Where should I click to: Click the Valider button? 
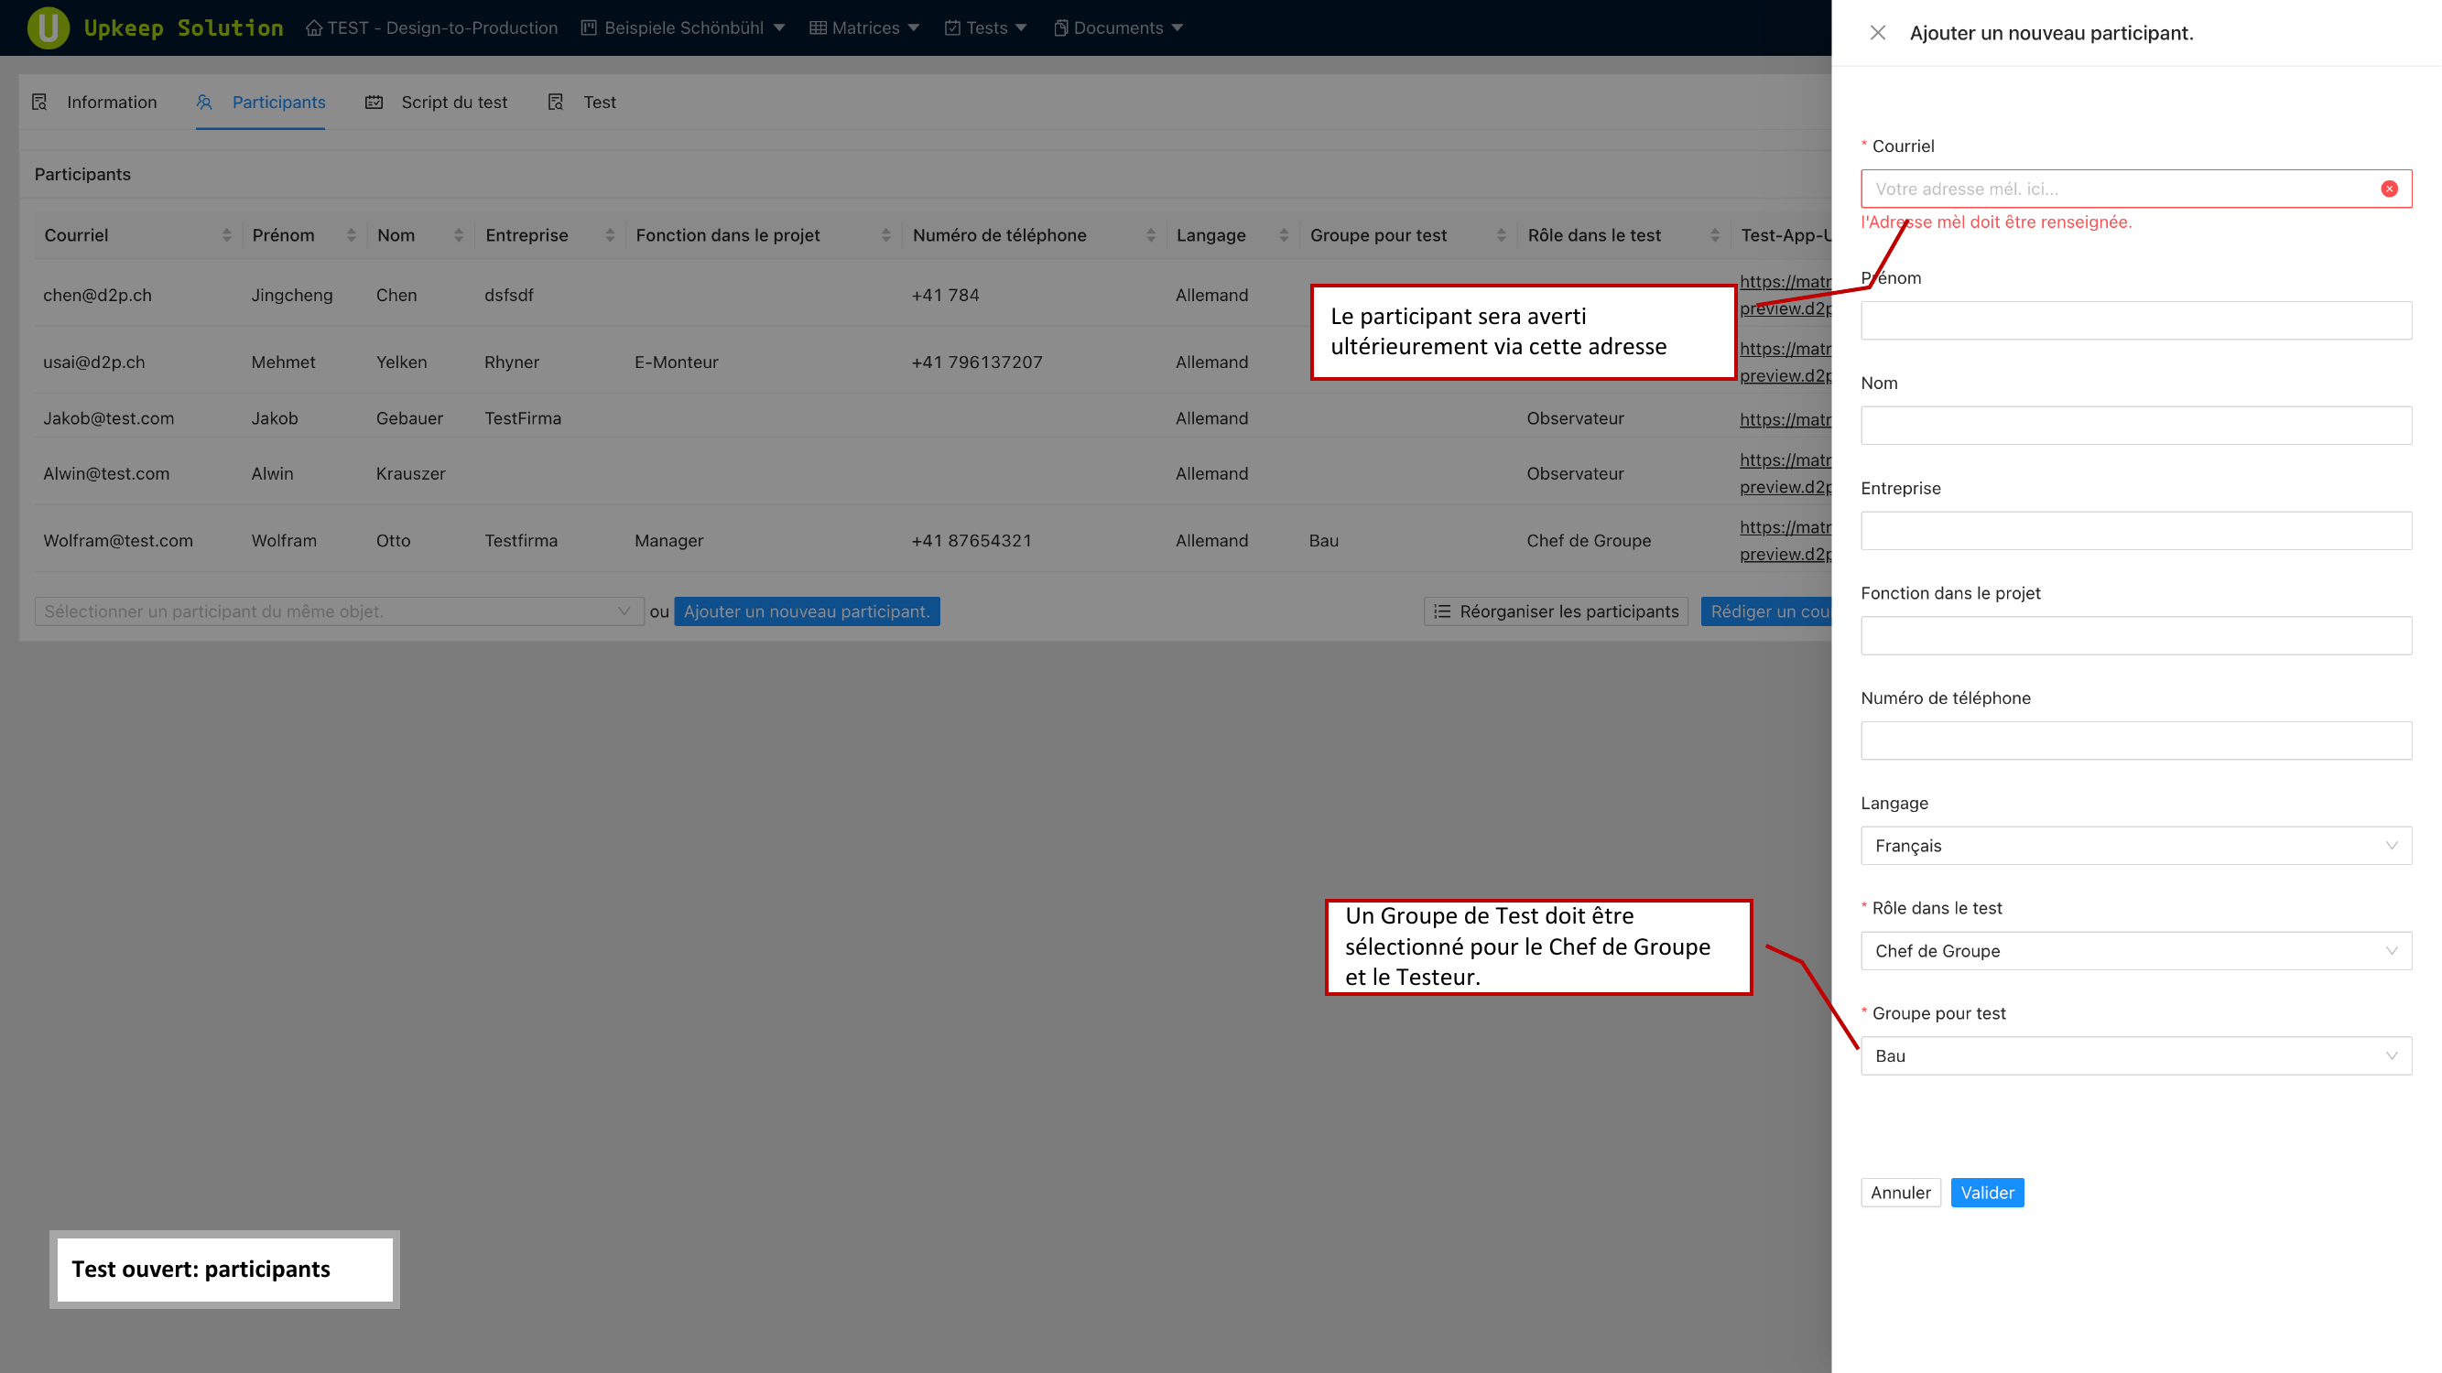(x=1986, y=1192)
